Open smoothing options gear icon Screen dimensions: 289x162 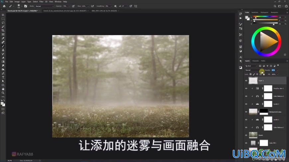pos(115,6)
